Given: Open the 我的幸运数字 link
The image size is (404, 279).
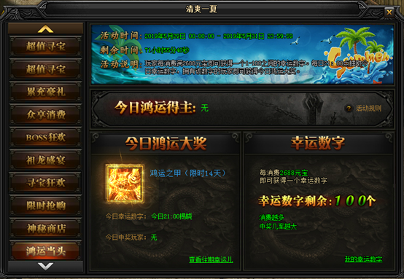Looking at the screenshot, I should coord(364,259).
